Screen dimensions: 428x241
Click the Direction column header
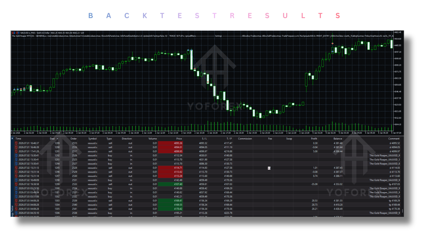(x=127, y=139)
